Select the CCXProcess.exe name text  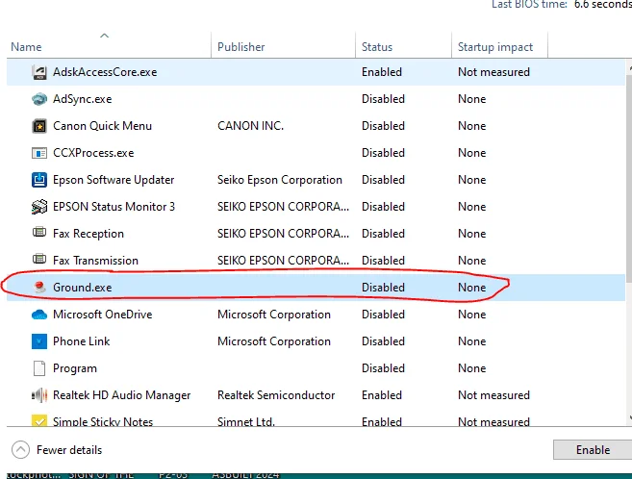93,153
